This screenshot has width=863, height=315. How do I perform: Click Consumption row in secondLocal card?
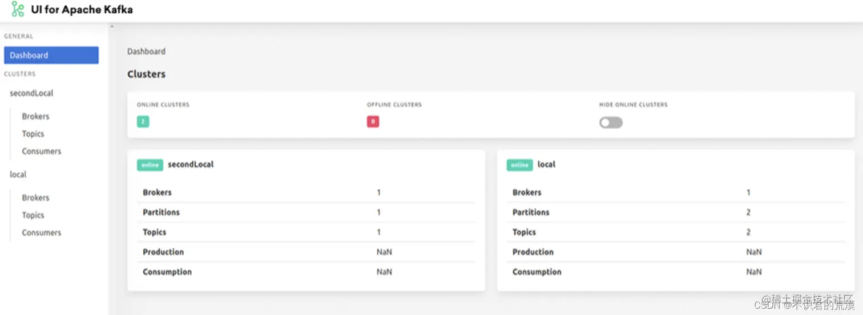point(306,272)
